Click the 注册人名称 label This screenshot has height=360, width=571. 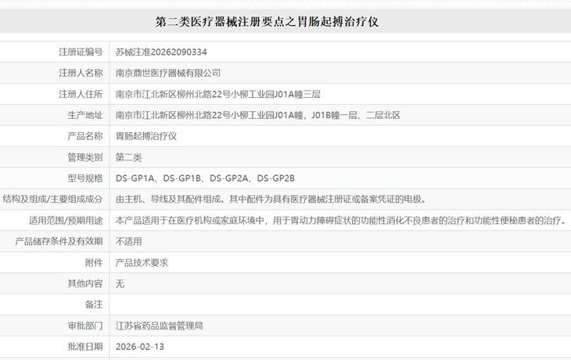pos(81,73)
